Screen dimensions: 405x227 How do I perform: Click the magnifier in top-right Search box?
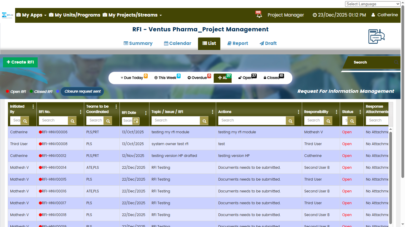click(x=396, y=62)
